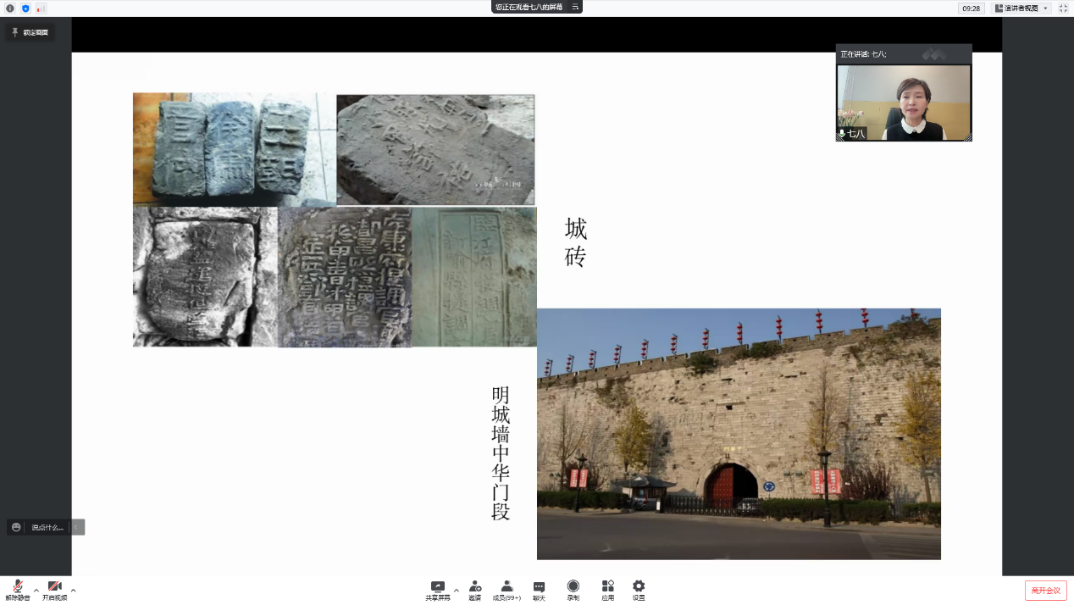Click the emoji smiley icon
Viewport: 1074px width, 605px height.
pyautogui.click(x=16, y=527)
